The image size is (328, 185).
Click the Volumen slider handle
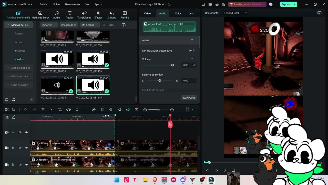click(172, 65)
